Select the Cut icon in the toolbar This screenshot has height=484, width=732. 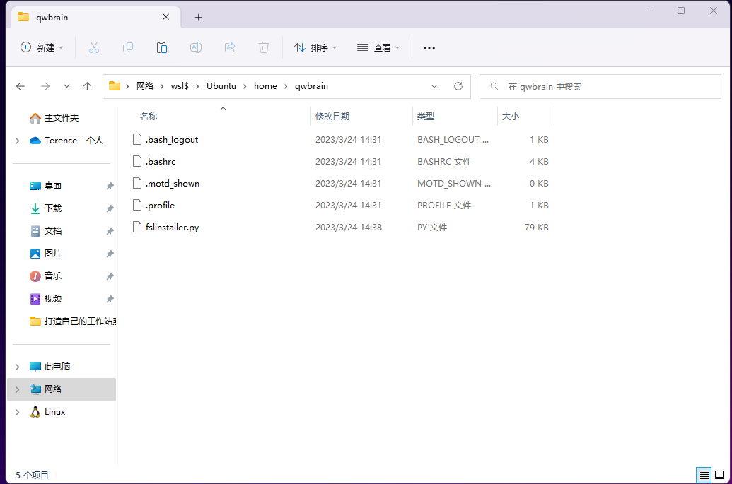pos(94,47)
